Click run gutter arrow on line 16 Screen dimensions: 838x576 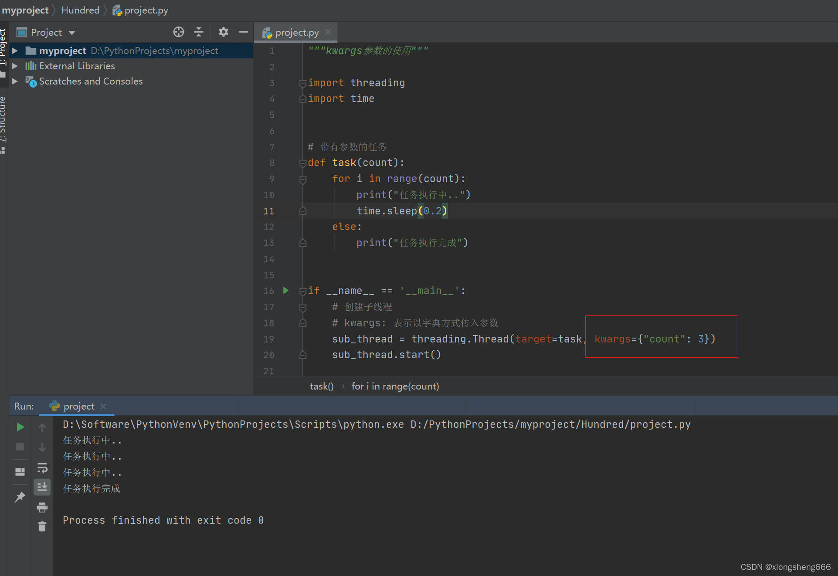pyautogui.click(x=286, y=290)
